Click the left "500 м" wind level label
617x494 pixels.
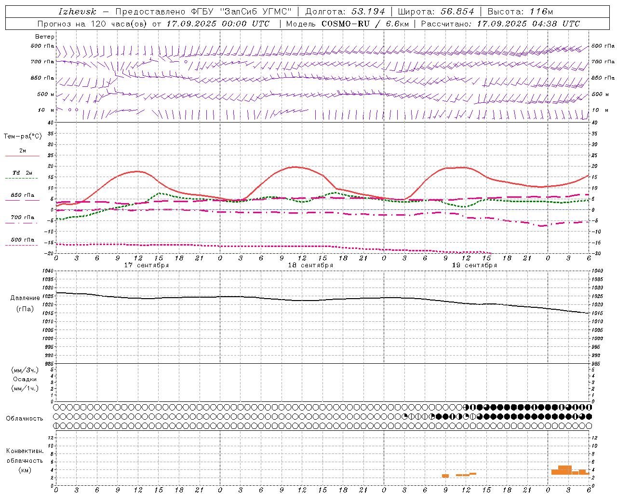click(x=46, y=94)
